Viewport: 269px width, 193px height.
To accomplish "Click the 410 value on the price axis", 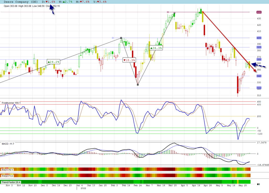I will (x=259, y=32).
